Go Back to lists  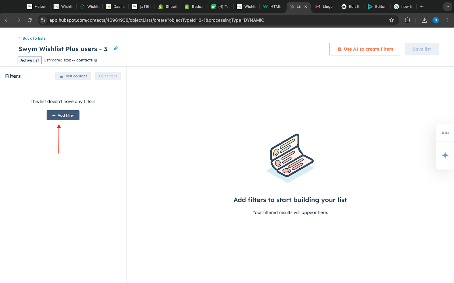point(32,38)
